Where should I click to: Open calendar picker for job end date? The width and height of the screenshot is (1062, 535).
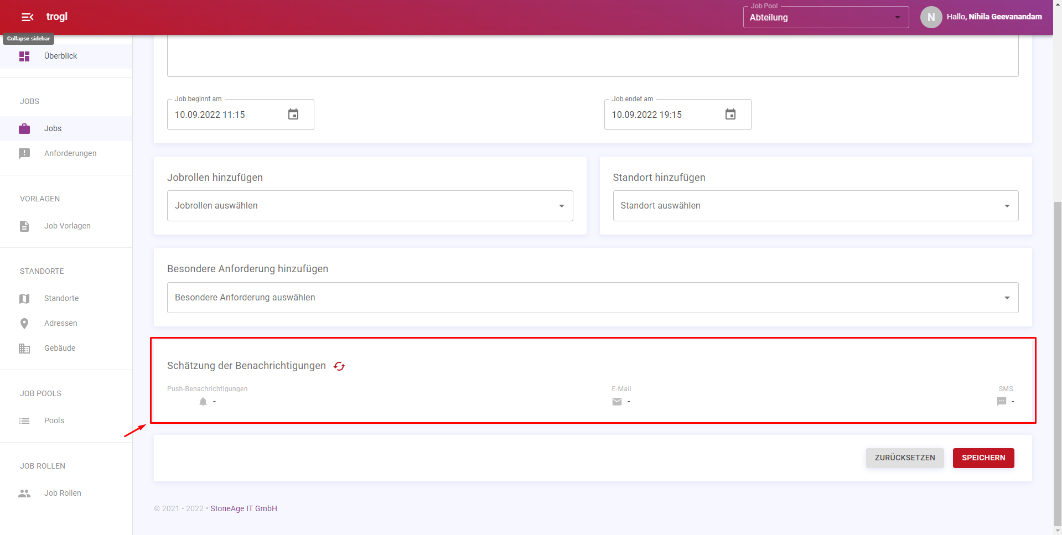pyautogui.click(x=730, y=115)
